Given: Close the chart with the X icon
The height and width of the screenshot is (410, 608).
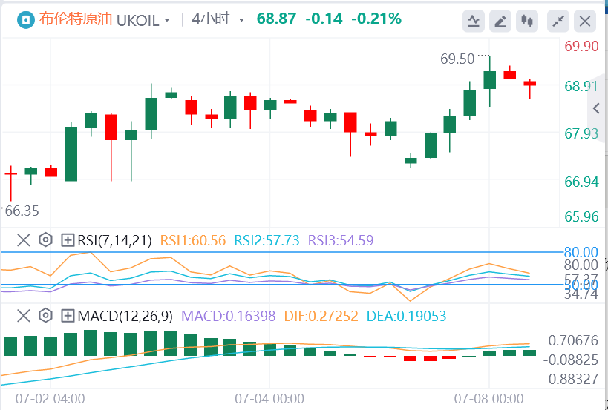Looking at the screenshot, I should [586, 21].
